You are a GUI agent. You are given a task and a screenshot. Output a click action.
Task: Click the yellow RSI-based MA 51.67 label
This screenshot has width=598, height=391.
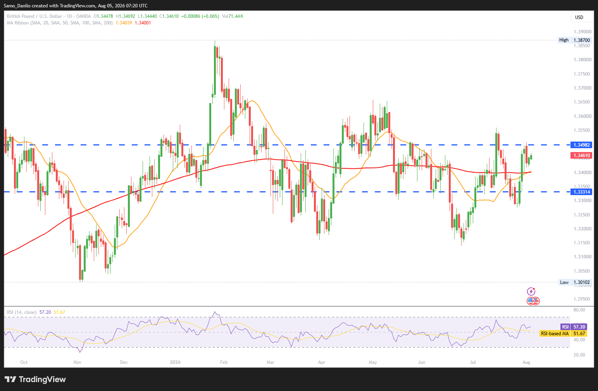[x=563, y=334]
